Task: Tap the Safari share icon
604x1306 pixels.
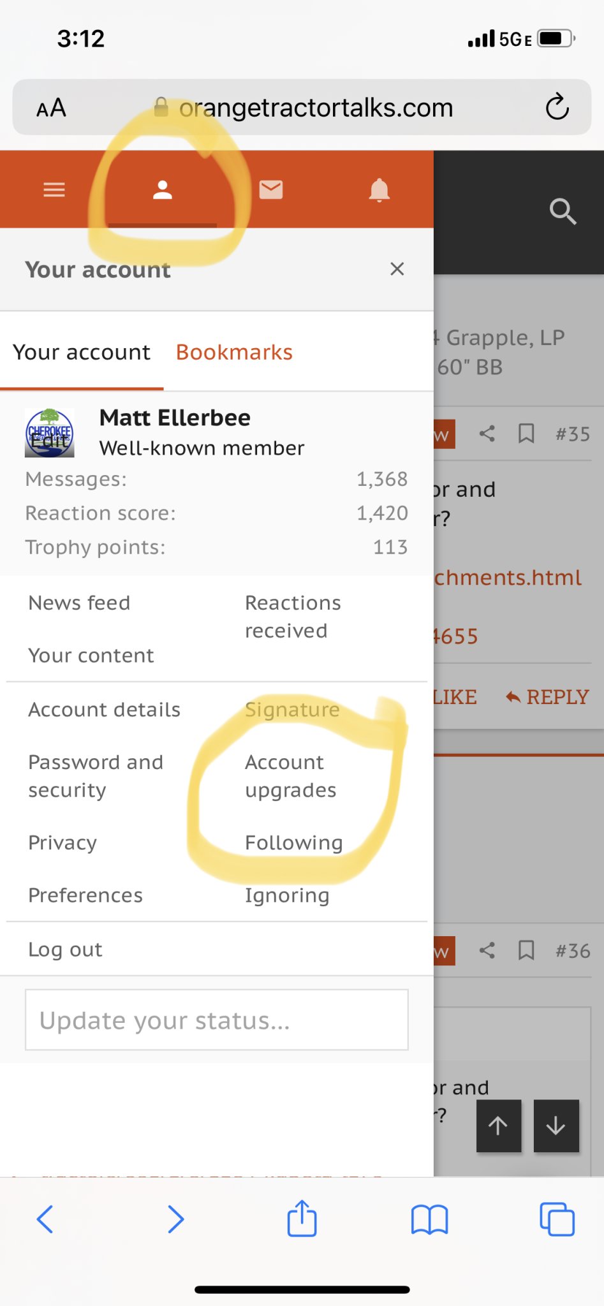Action: click(302, 1219)
